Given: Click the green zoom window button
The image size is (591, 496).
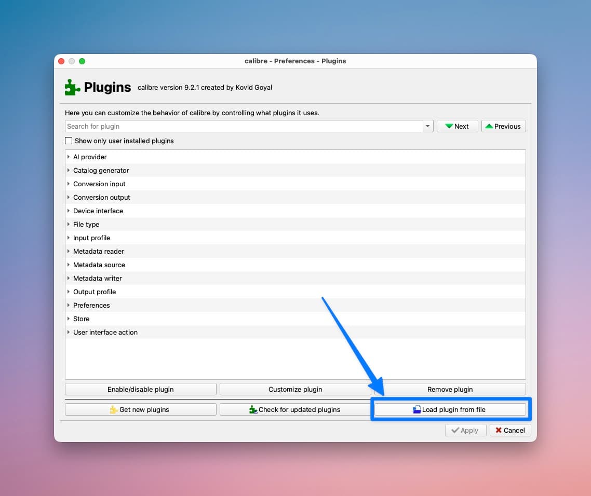Looking at the screenshot, I should click(82, 61).
